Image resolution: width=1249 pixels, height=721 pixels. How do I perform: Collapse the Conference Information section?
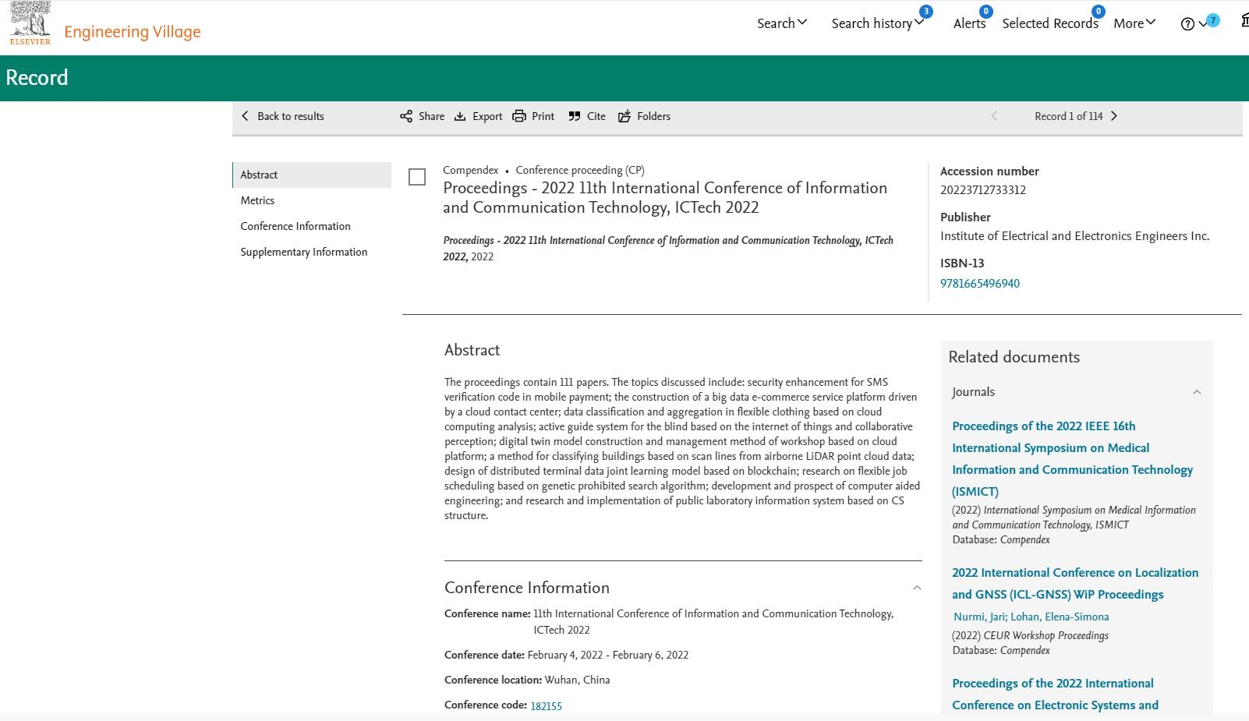917,588
